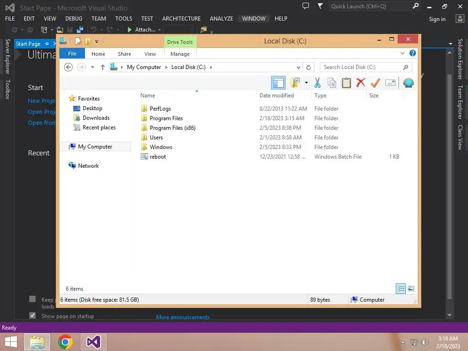The image size is (468, 351).
Task: Click in the Quick Launch search box
Action: pos(370,6)
